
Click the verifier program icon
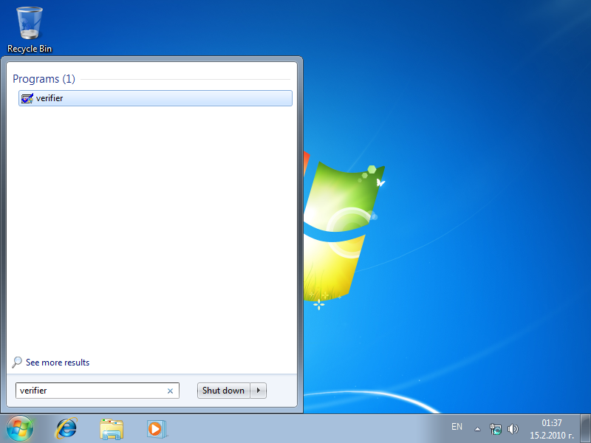click(27, 98)
